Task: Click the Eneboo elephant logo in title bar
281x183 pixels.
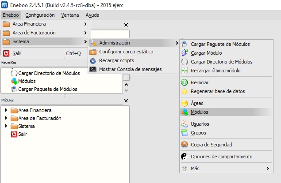Action: point(4,5)
